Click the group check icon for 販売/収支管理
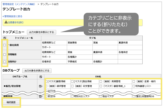 click(x=40, y=86)
